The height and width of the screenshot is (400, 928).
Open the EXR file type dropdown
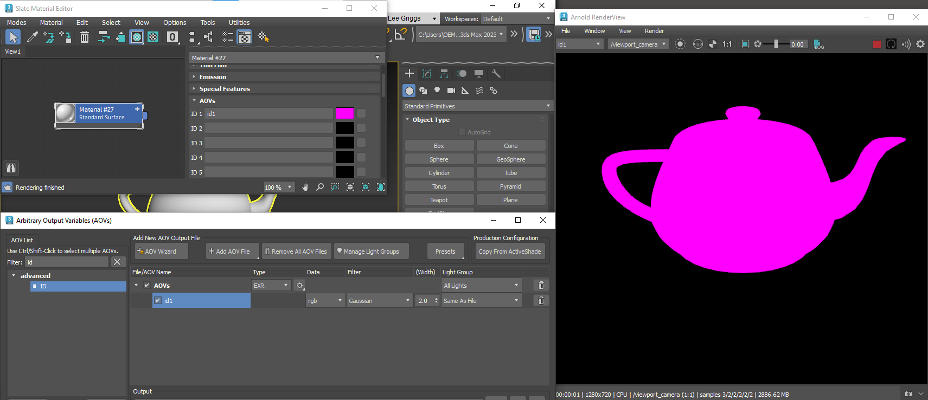pyautogui.click(x=272, y=285)
